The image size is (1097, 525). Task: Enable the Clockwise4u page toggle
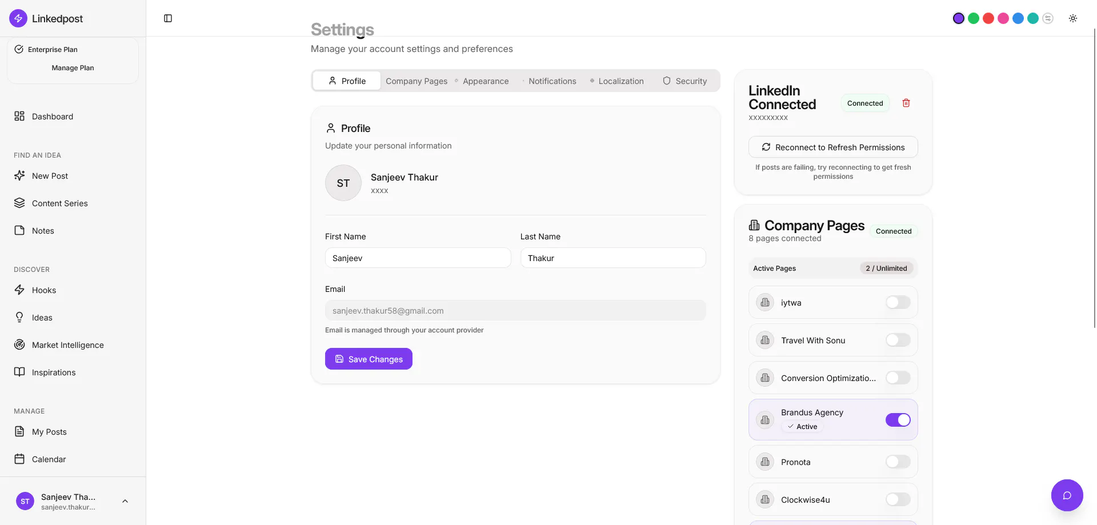[898, 499]
